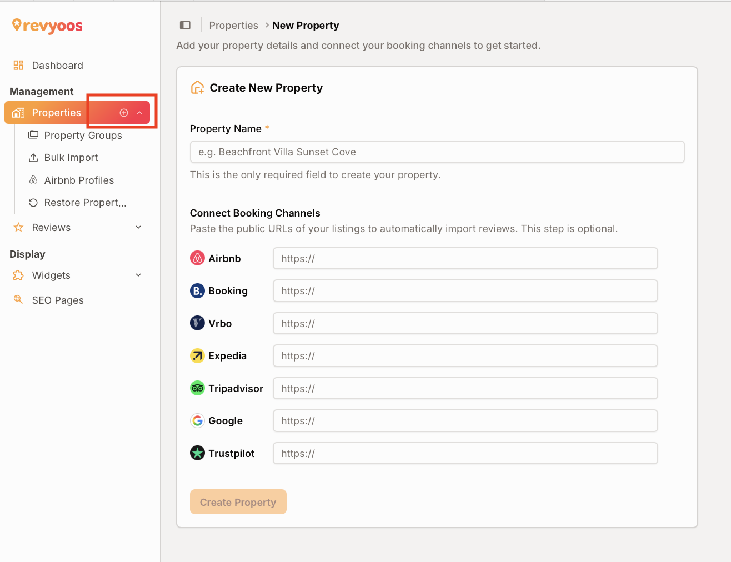Viewport: 731px width, 562px height.
Task: Click the Reviews star icon
Action: click(18, 228)
